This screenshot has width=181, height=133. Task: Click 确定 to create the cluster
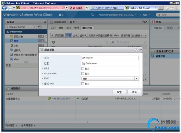click(119, 92)
